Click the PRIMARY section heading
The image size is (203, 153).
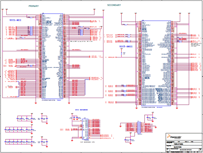[x=34, y=6]
